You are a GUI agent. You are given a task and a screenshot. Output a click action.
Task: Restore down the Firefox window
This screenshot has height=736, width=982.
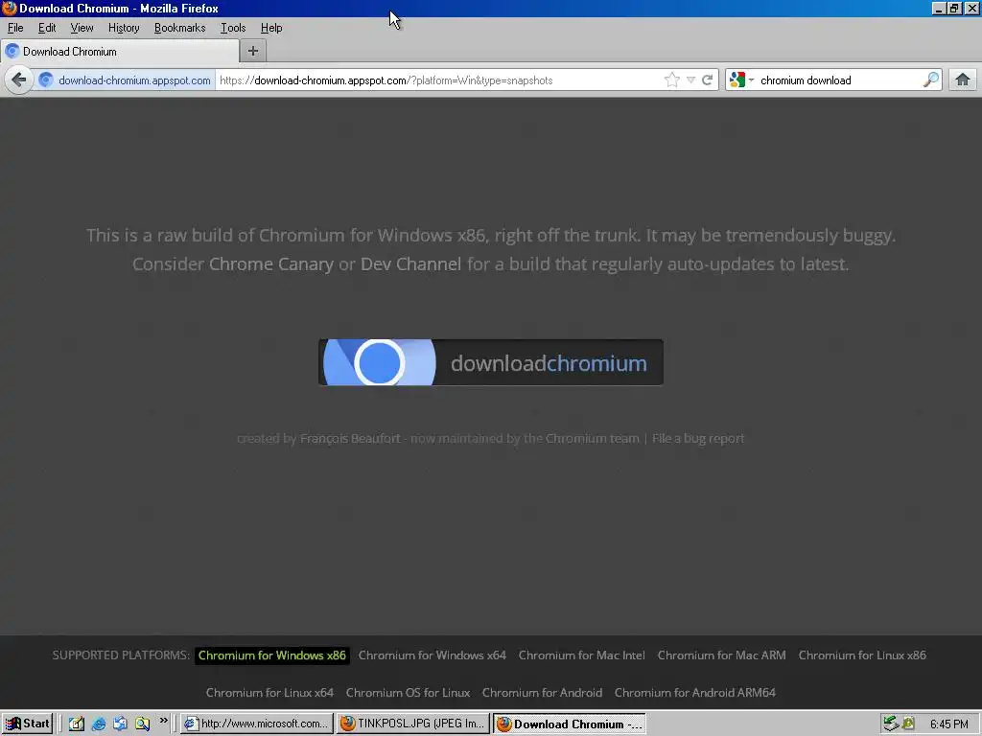tap(954, 9)
